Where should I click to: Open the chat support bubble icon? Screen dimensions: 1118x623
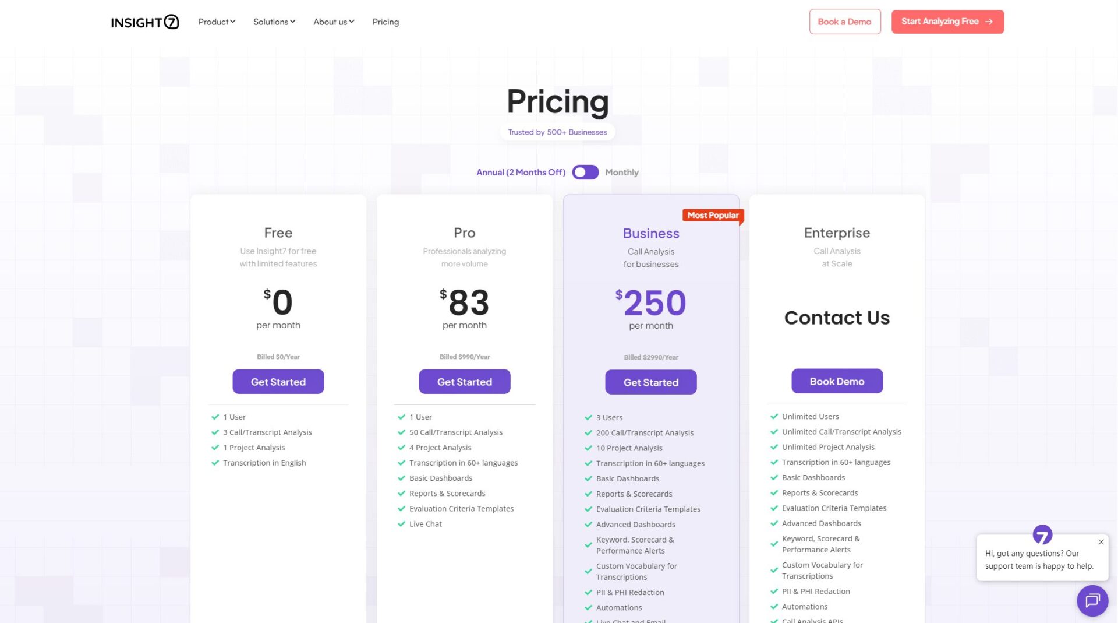1092,600
